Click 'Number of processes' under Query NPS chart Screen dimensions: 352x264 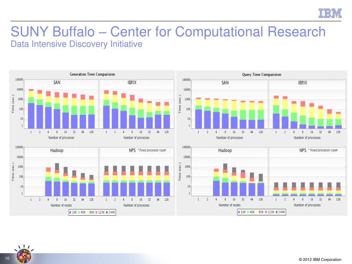pos(307,205)
